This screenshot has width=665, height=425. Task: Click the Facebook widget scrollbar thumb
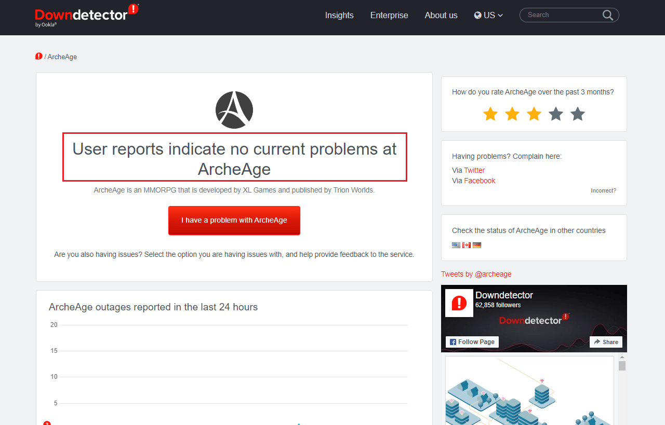622,366
